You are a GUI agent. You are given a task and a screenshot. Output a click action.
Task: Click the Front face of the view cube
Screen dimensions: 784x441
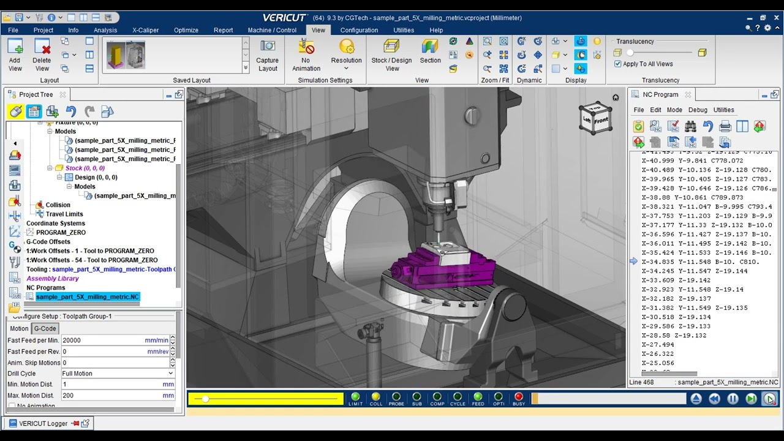pyautogui.click(x=601, y=121)
